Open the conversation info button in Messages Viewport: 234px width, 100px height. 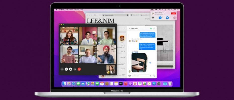(154, 28)
